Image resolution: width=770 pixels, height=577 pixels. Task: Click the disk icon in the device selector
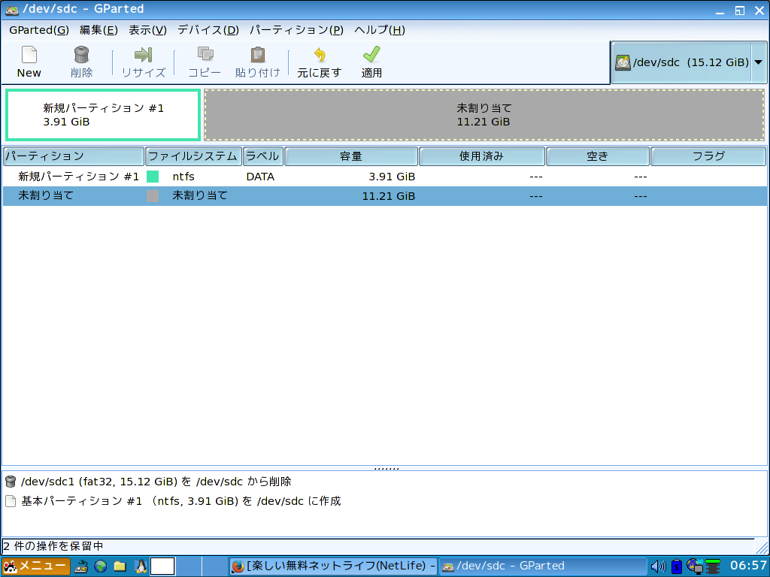[623, 62]
